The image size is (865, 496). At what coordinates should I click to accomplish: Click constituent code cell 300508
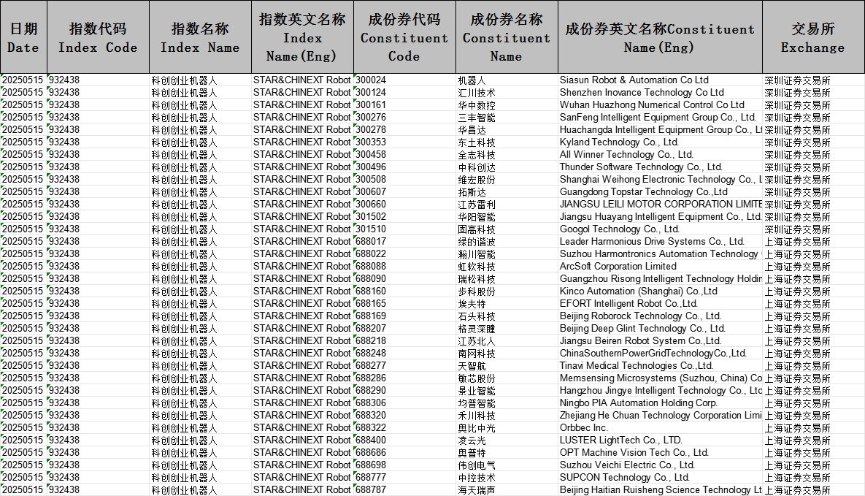(404, 180)
